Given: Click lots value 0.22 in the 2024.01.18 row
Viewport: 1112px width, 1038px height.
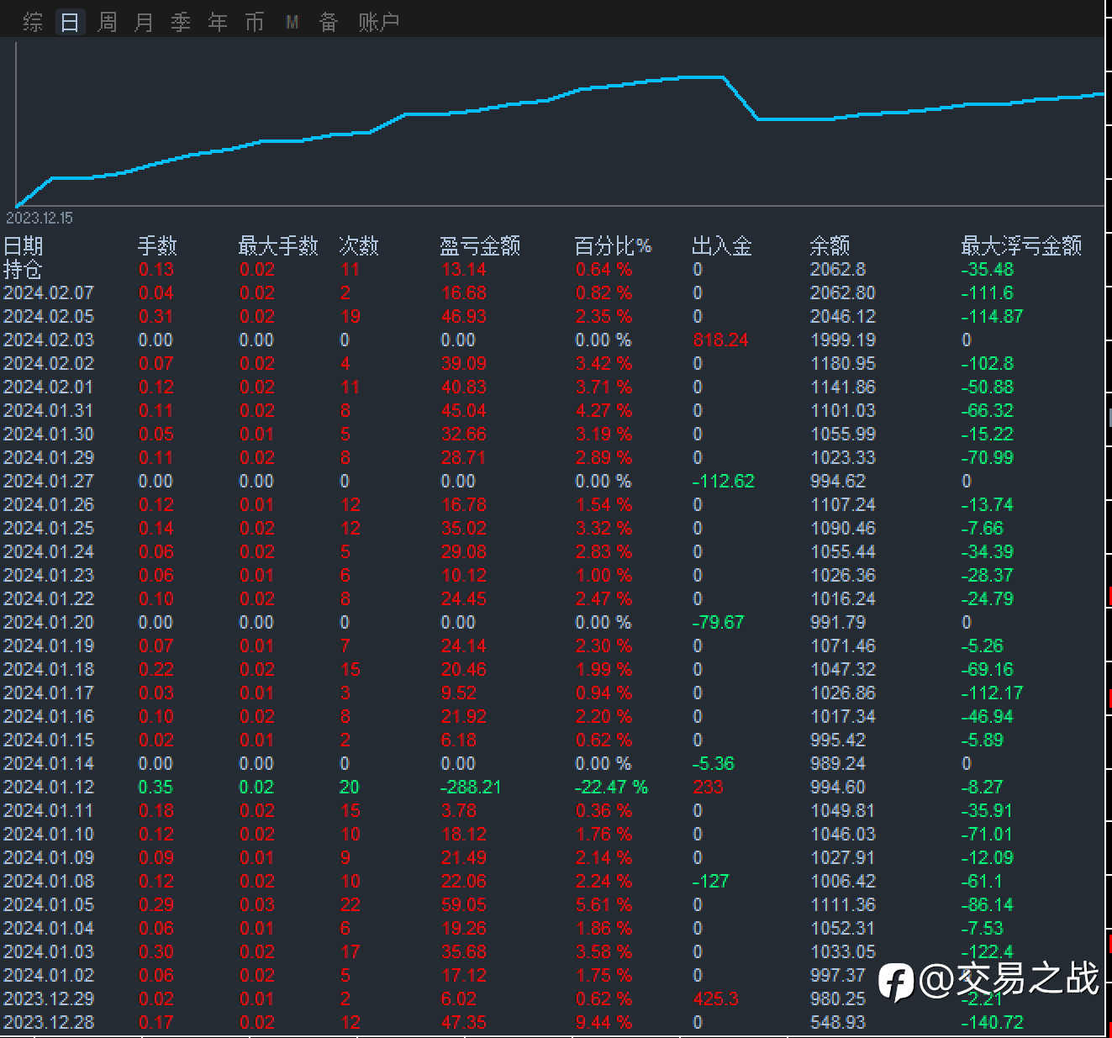Looking at the screenshot, I should tap(156, 669).
